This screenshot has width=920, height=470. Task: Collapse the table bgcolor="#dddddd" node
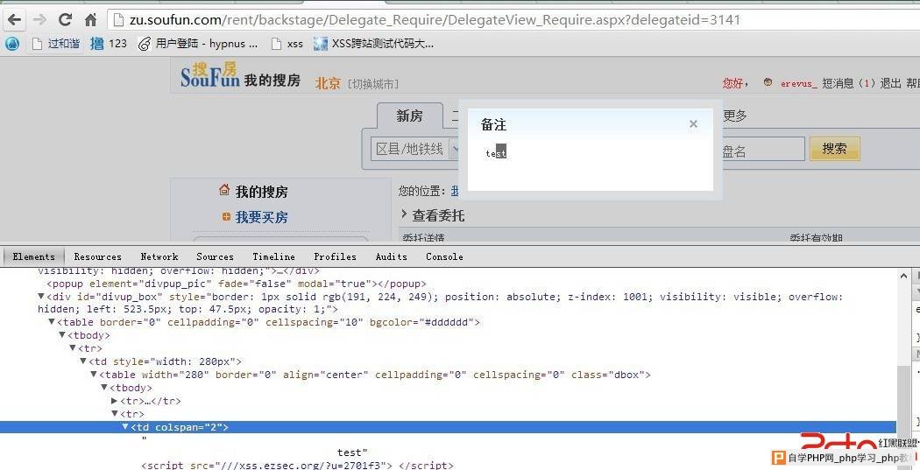point(52,322)
